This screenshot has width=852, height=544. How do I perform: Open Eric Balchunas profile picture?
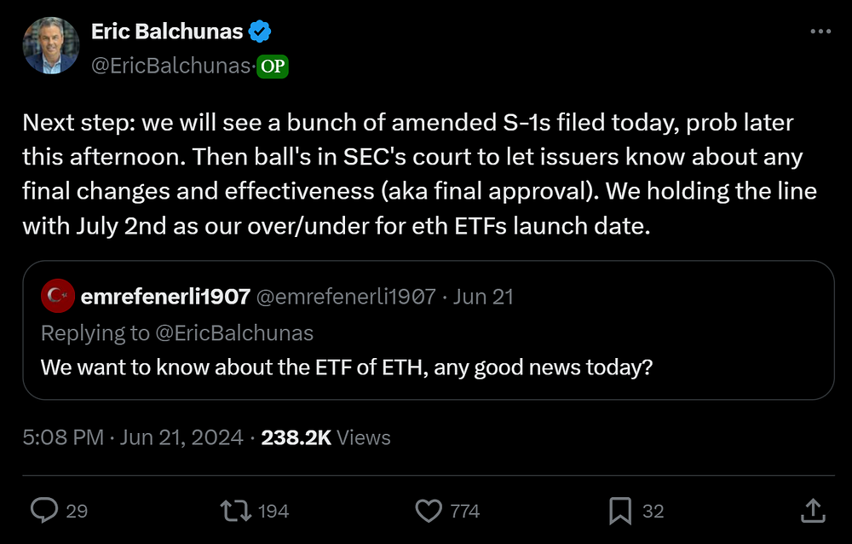[50, 45]
